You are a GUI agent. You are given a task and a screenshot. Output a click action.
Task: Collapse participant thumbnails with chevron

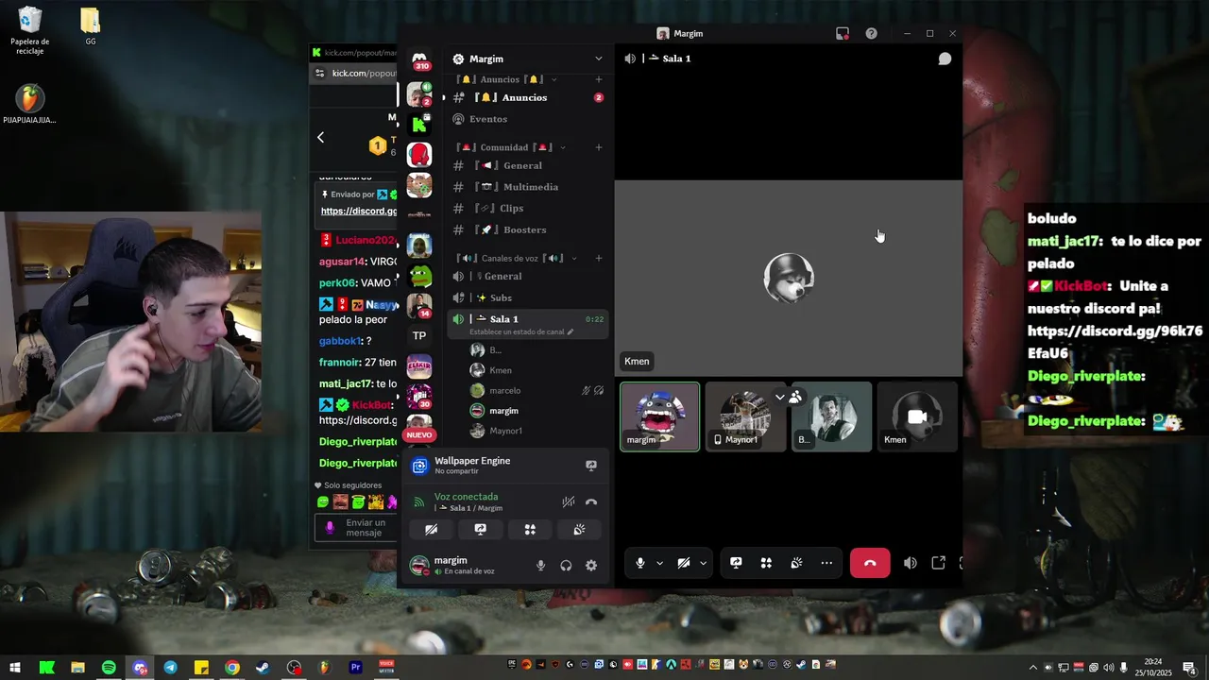[x=780, y=398]
